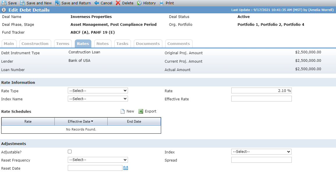This screenshot has width=336, height=183.
Task: Click the Save and New icon
Action: tap(22, 3)
